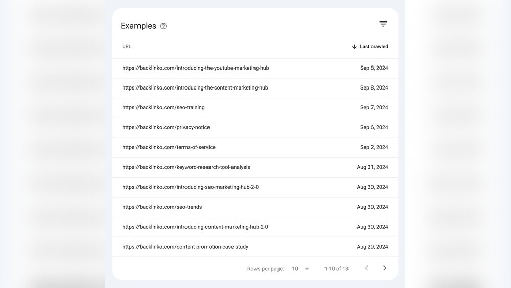Image resolution: width=511 pixels, height=288 pixels.
Task: Select the introducing-content-marketing-hub-2-0 URL row
Action: click(x=255, y=227)
